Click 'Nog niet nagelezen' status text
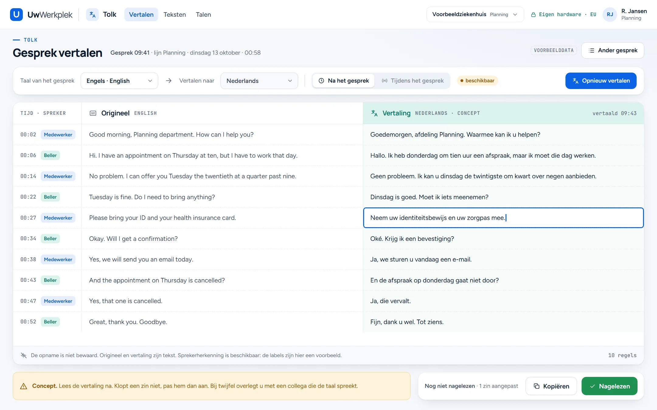The width and height of the screenshot is (657, 410). pyautogui.click(x=450, y=386)
